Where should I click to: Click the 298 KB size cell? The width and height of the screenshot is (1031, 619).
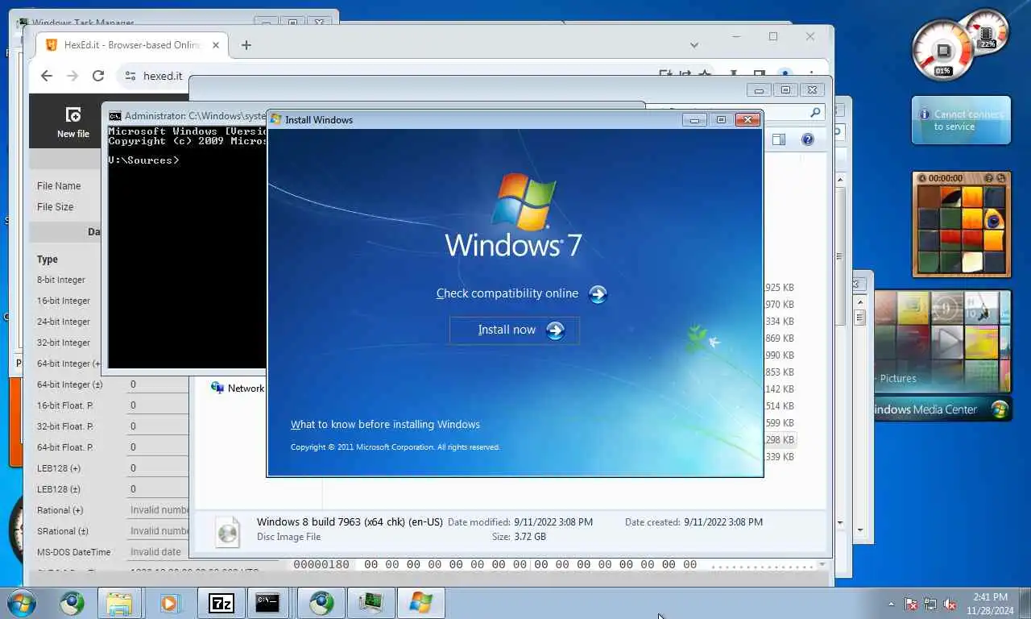[780, 440]
